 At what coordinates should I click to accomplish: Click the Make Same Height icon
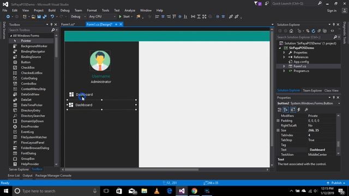coord(198,17)
